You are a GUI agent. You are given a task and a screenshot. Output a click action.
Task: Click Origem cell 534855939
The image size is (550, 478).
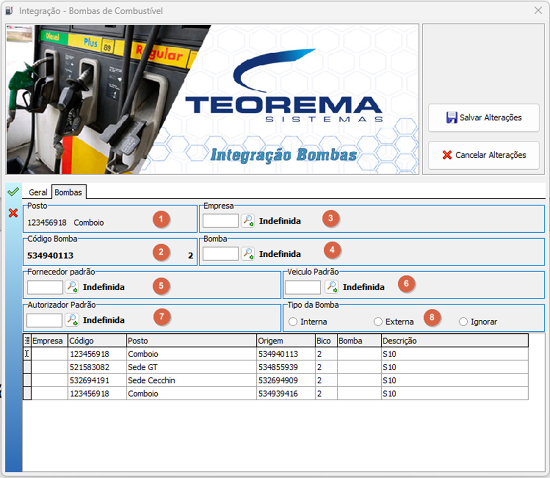click(286, 367)
